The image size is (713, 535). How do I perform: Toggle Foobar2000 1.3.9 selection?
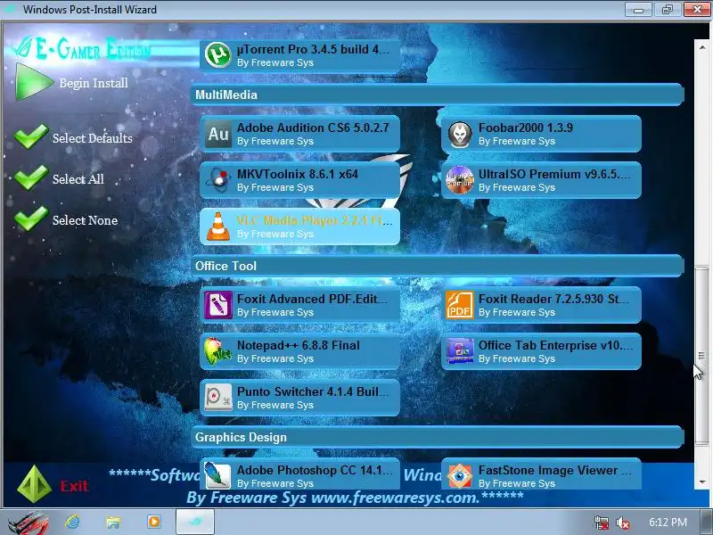pyautogui.click(x=541, y=134)
